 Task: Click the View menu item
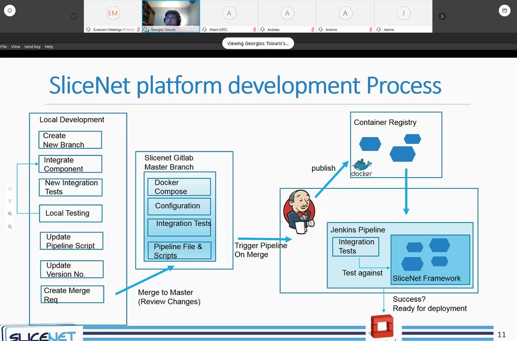pyautogui.click(x=16, y=46)
